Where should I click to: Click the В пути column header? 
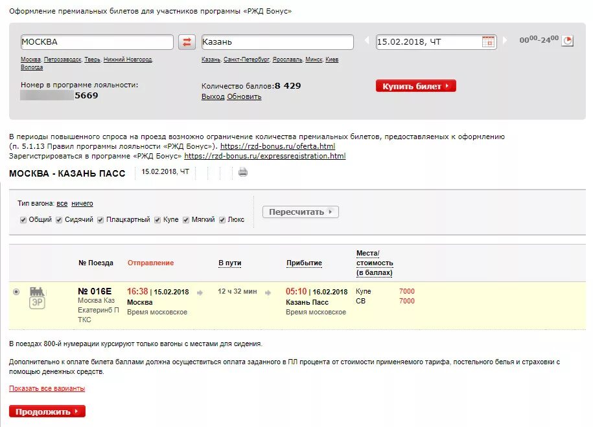tap(229, 263)
